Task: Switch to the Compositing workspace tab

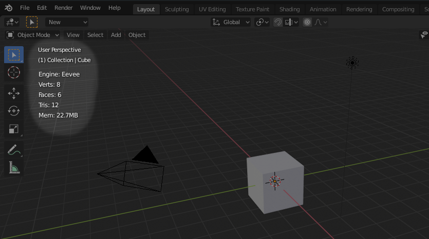Action: 398,9
